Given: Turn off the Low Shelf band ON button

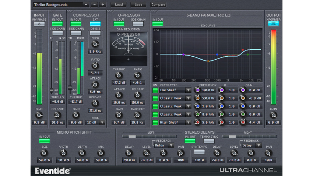Looking at the screenshot, I should click(155, 90).
